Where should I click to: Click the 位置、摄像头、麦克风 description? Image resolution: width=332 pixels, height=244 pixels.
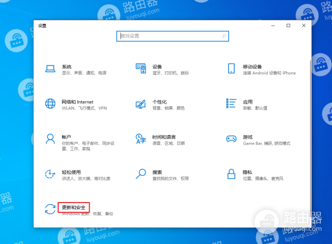click(x=263, y=179)
